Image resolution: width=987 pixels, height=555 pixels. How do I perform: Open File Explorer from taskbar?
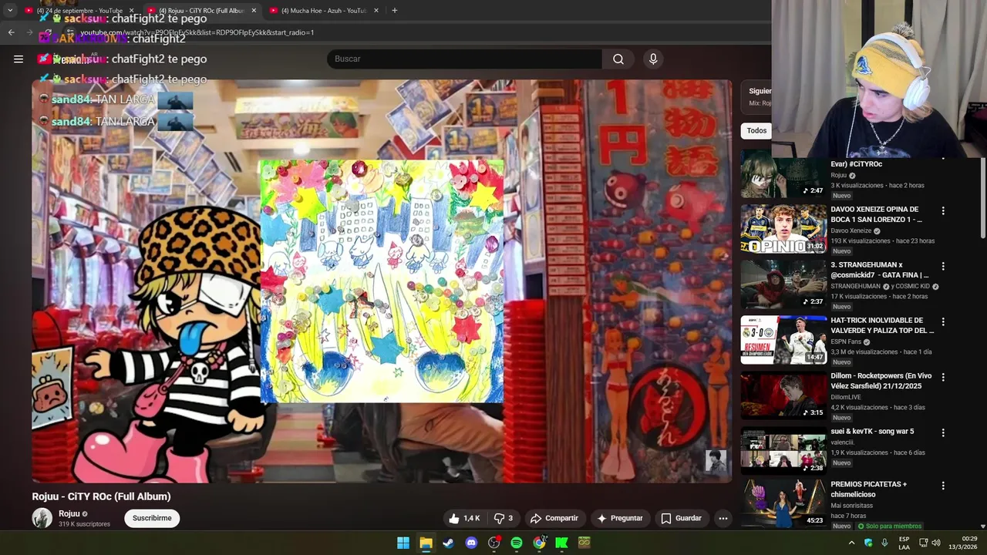point(426,543)
